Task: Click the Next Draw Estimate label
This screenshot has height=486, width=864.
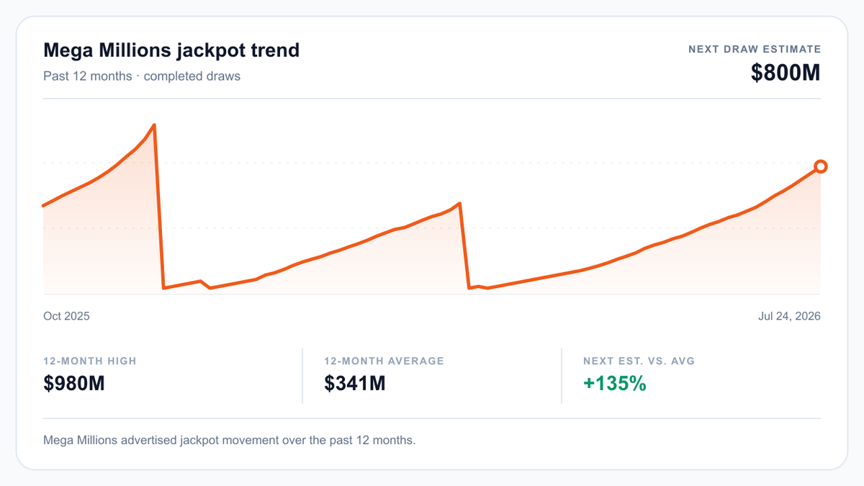Action: [x=755, y=49]
